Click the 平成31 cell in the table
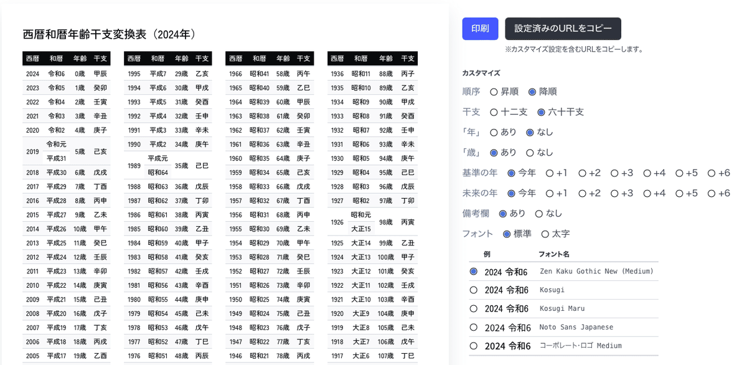Image resolution: width=747 pixels, height=365 pixels. 56,158
